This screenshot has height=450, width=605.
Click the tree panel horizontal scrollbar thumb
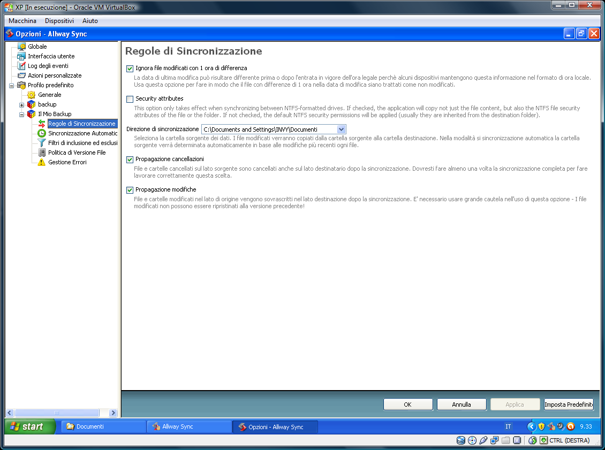(x=57, y=413)
